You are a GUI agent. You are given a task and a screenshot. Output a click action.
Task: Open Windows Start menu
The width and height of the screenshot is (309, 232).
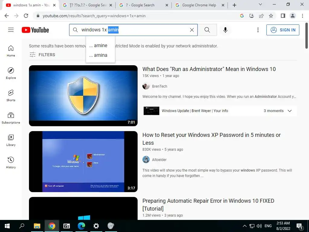7,226
